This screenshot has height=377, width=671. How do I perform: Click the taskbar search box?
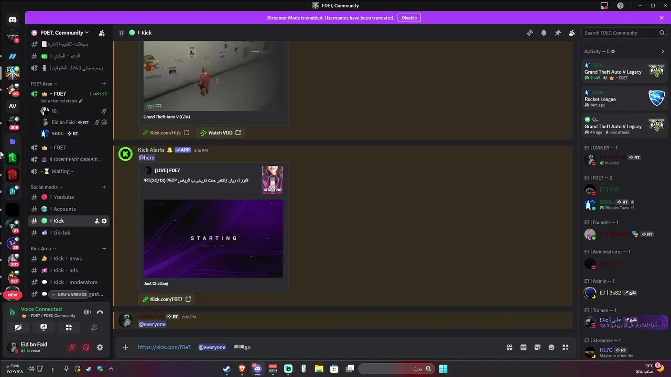point(397,369)
